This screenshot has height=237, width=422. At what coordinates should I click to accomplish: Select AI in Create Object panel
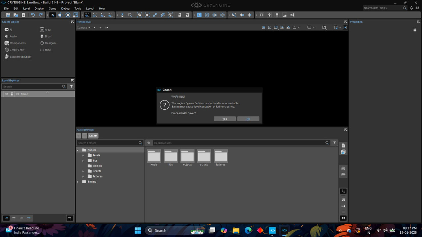9,30
